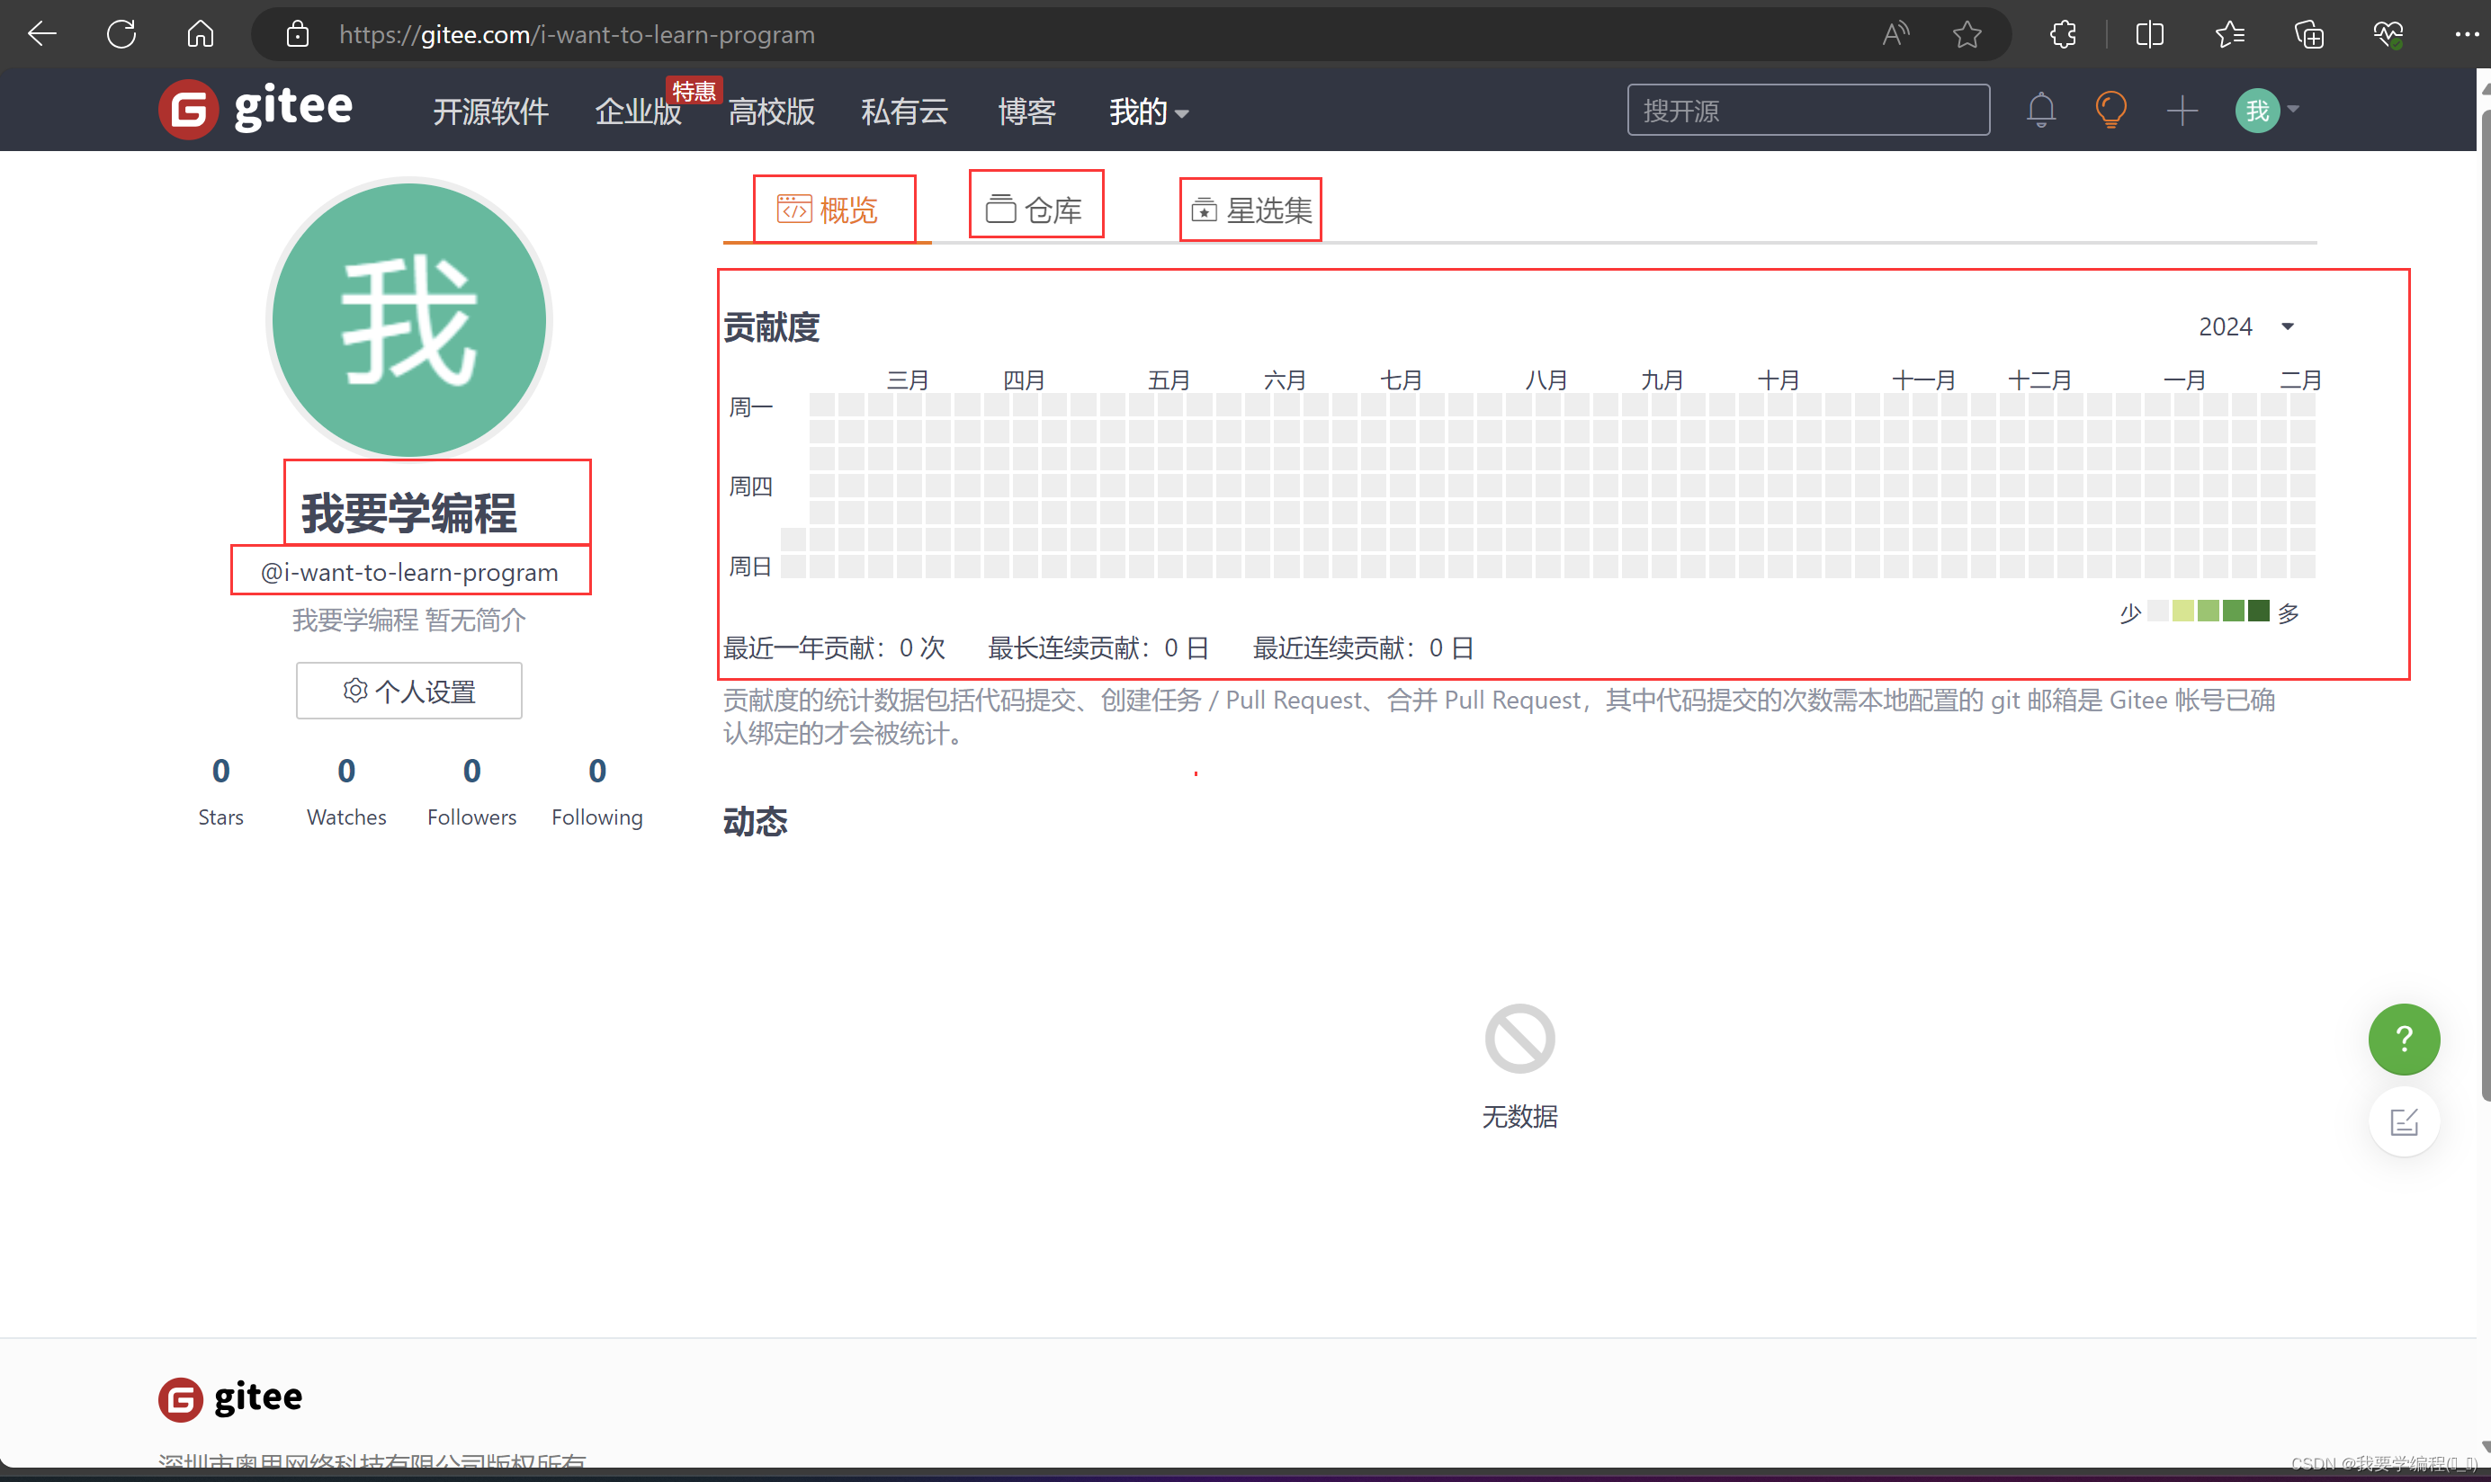The width and height of the screenshot is (2491, 1482).
Task: Open the 我的 dropdown menu
Action: (x=1148, y=112)
